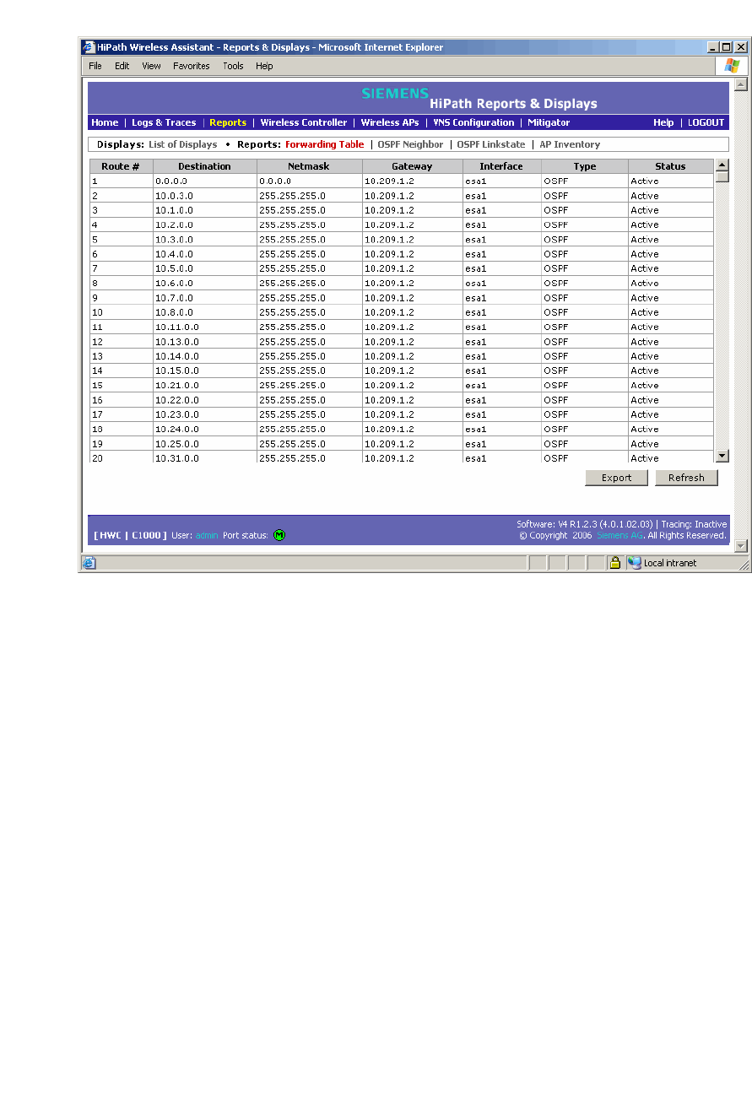Click the padlock security icon in status bar

pyautogui.click(x=615, y=563)
